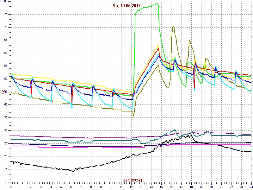Screen dimensions: 253x190
Task: Click the black curve's minimum near hour 6
Action: [73, 171]
